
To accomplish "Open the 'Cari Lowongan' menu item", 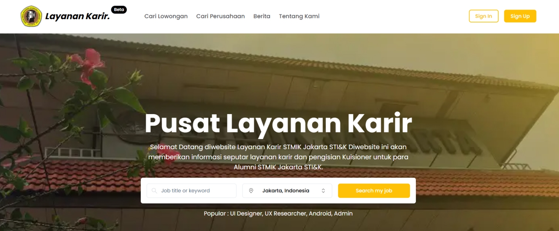I will click(x=166, y=16).
